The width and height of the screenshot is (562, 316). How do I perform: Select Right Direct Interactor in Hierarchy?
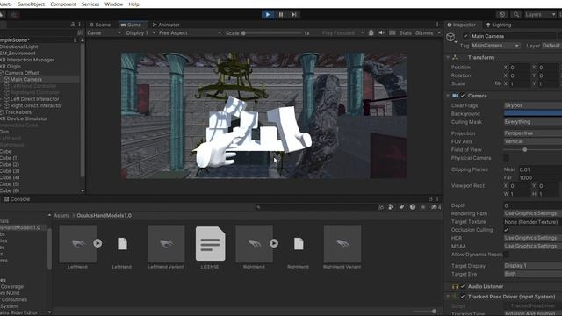(36, 105)
